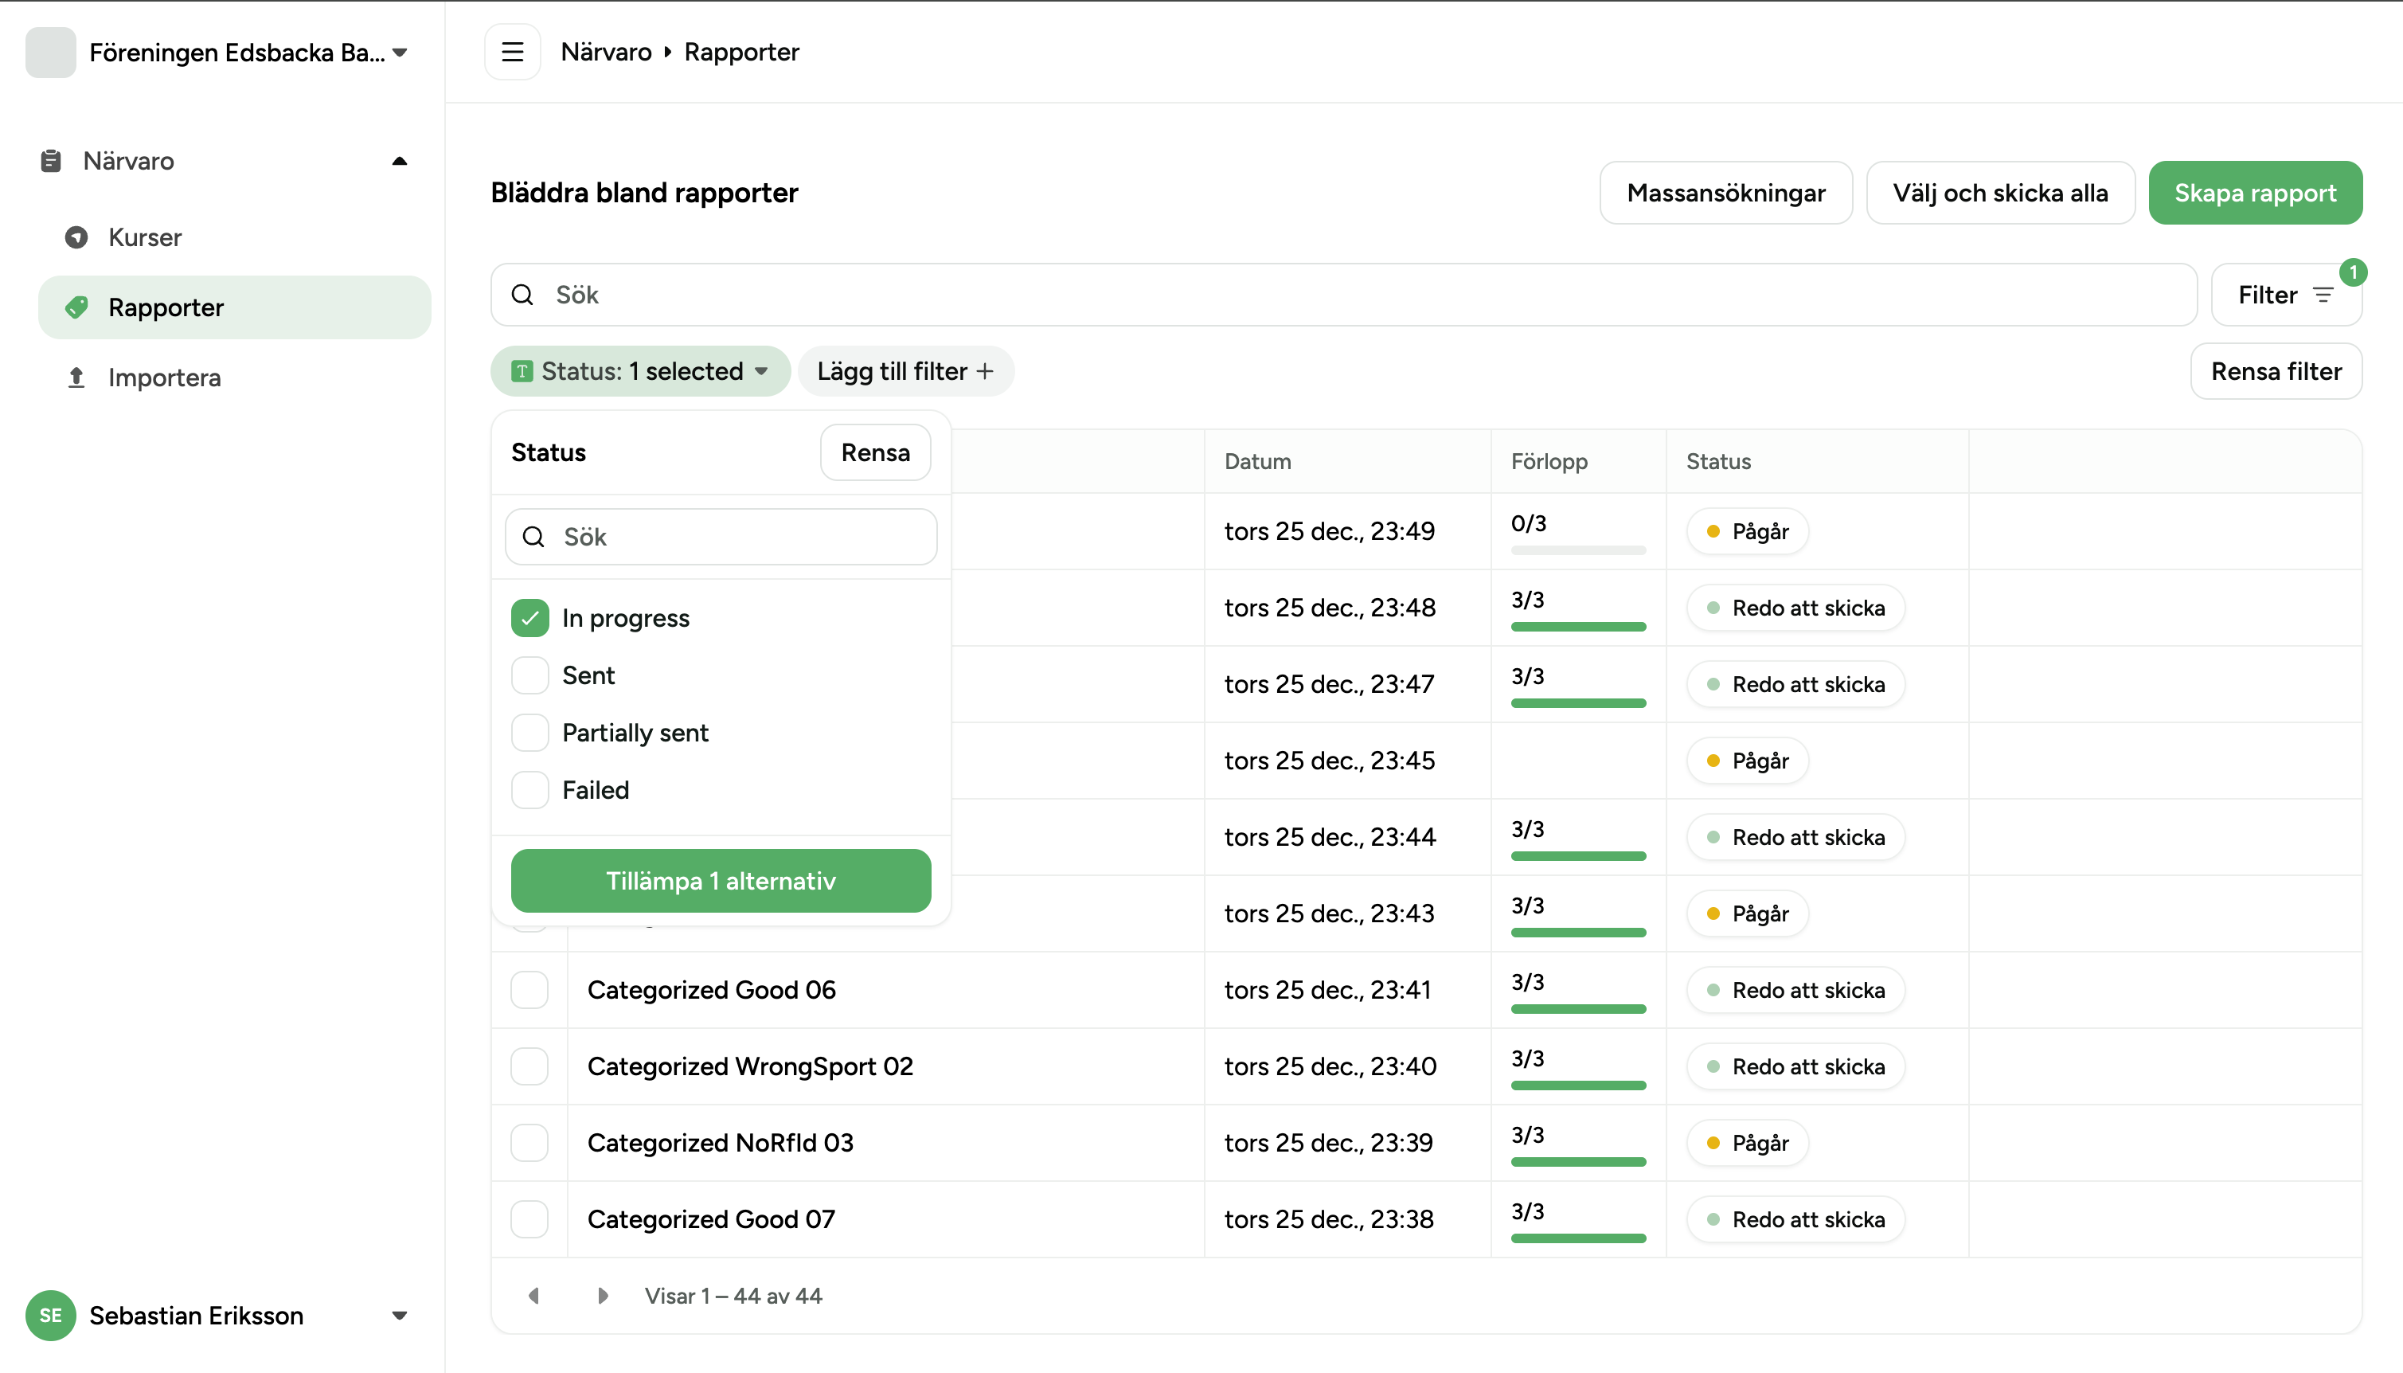This screenshot has width=2403, height=1373.
Task: Select the Categorized Good 06 row checkbox
Action: point(529,990)
